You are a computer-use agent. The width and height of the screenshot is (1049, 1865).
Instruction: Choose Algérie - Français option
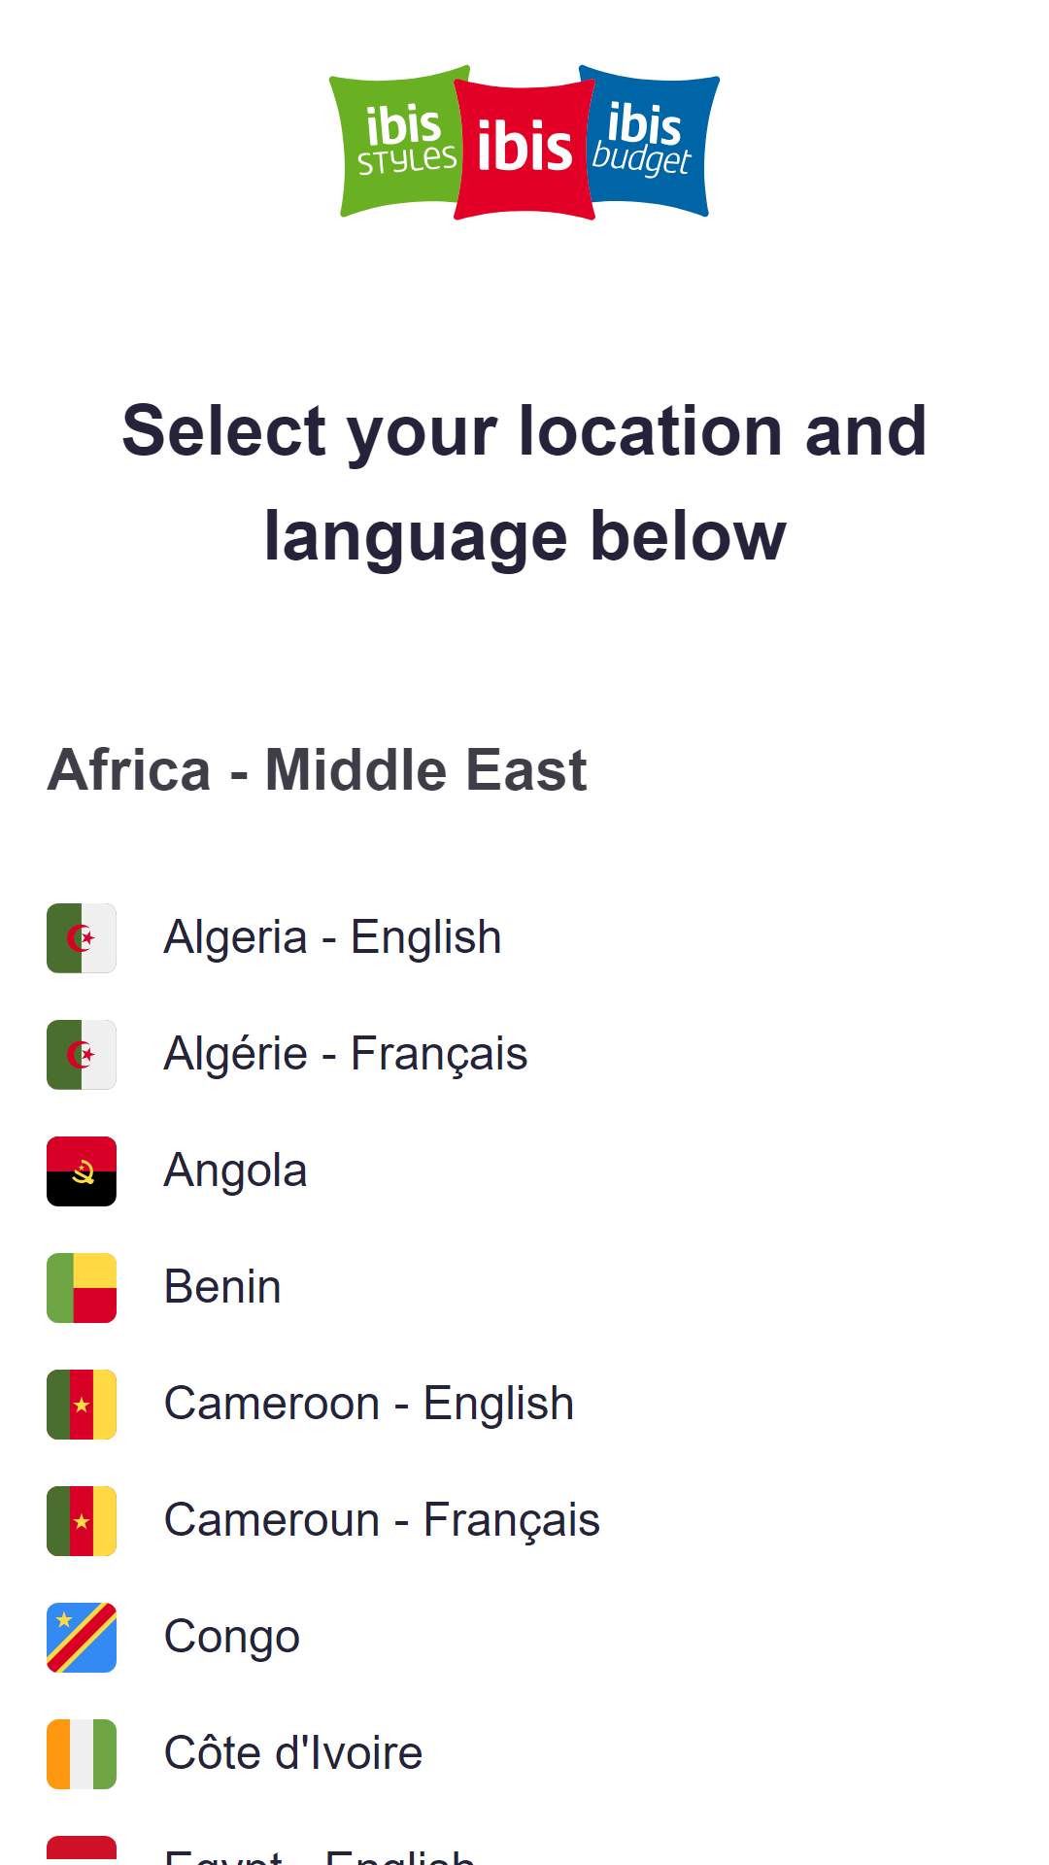tap(346, 1055)
